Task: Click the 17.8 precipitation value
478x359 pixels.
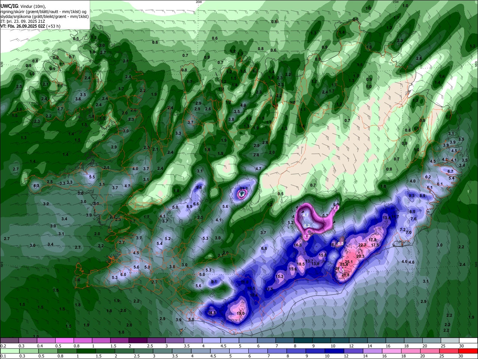Action: pyautogui.click(x=372, y=240)
